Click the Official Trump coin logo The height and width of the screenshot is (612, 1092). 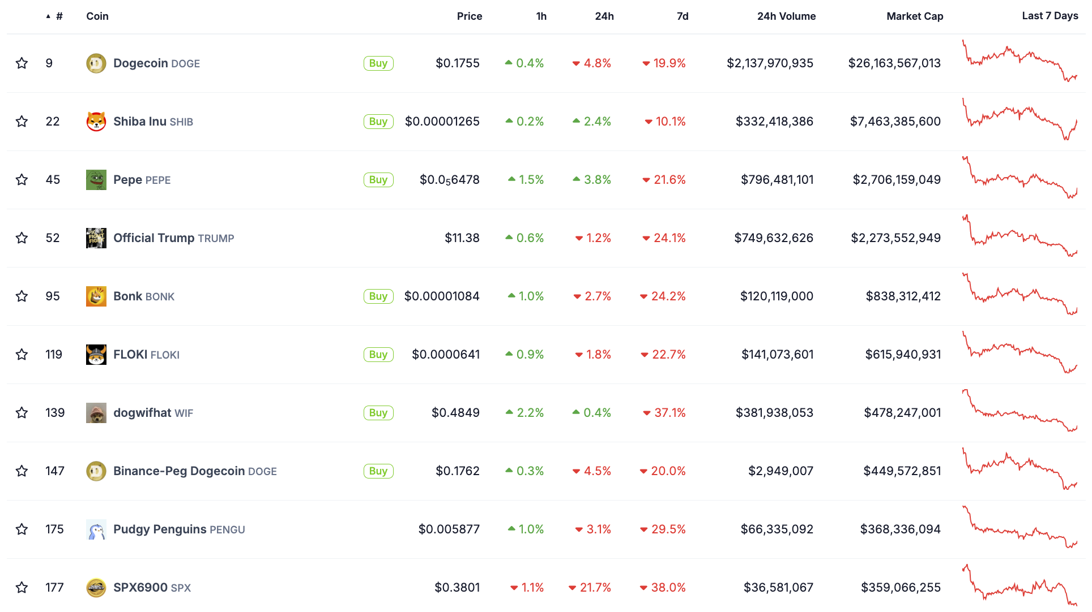96,238
